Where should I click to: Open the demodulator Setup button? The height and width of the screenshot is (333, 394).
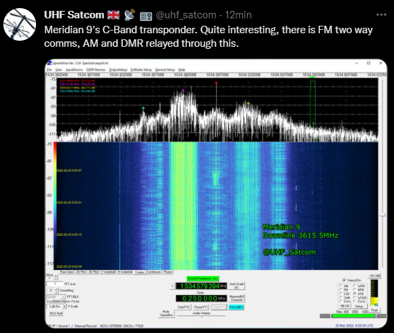pos(359,306)
